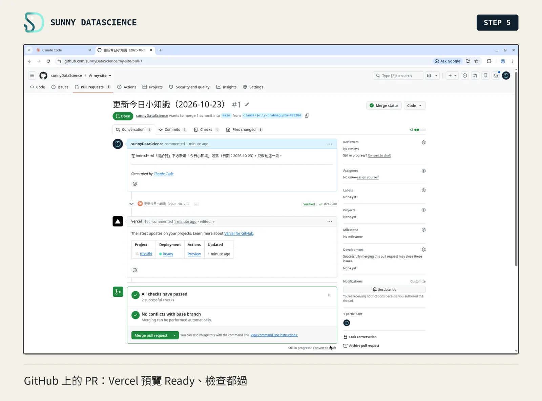Image resolution: width=542 pixels, height=401 pixels.
Task: Click the Type / to search field
Action: [398, 75]
